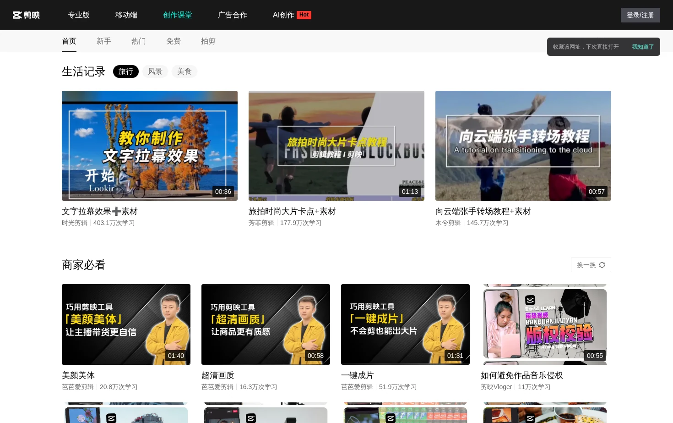Click the 16.3万次学习 view count
This screenshot has width=673, height=423.
258,387
